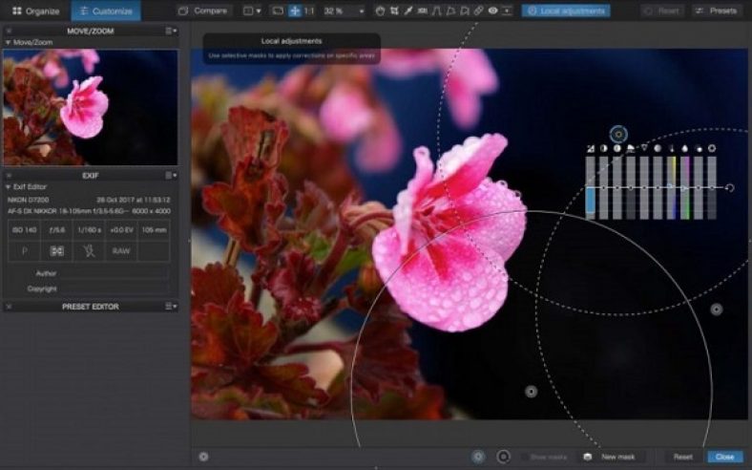Open the 32% zoom level dropdown
Image resolution: width=752 pixels, height=470 pixels.
point(343,11)
